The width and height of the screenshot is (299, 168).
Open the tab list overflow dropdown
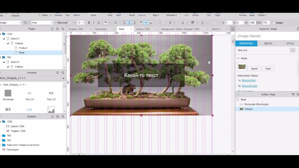(x=233, y=29)
